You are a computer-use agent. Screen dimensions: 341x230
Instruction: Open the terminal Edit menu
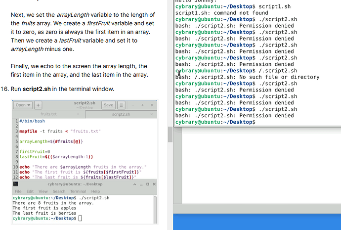pos(30,191)
